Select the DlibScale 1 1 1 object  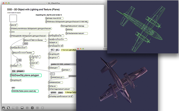point(16,66)
